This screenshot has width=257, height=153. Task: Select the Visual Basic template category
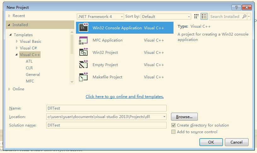point(31,42)
